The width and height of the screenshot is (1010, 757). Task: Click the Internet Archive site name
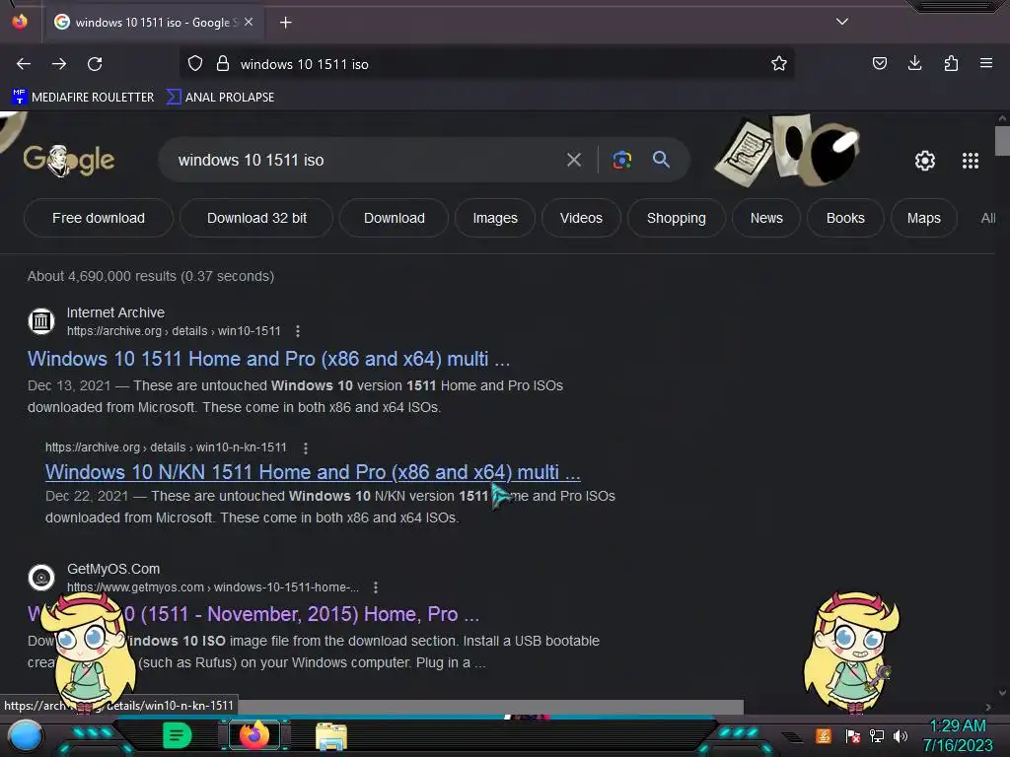click(x=116, y=312)
